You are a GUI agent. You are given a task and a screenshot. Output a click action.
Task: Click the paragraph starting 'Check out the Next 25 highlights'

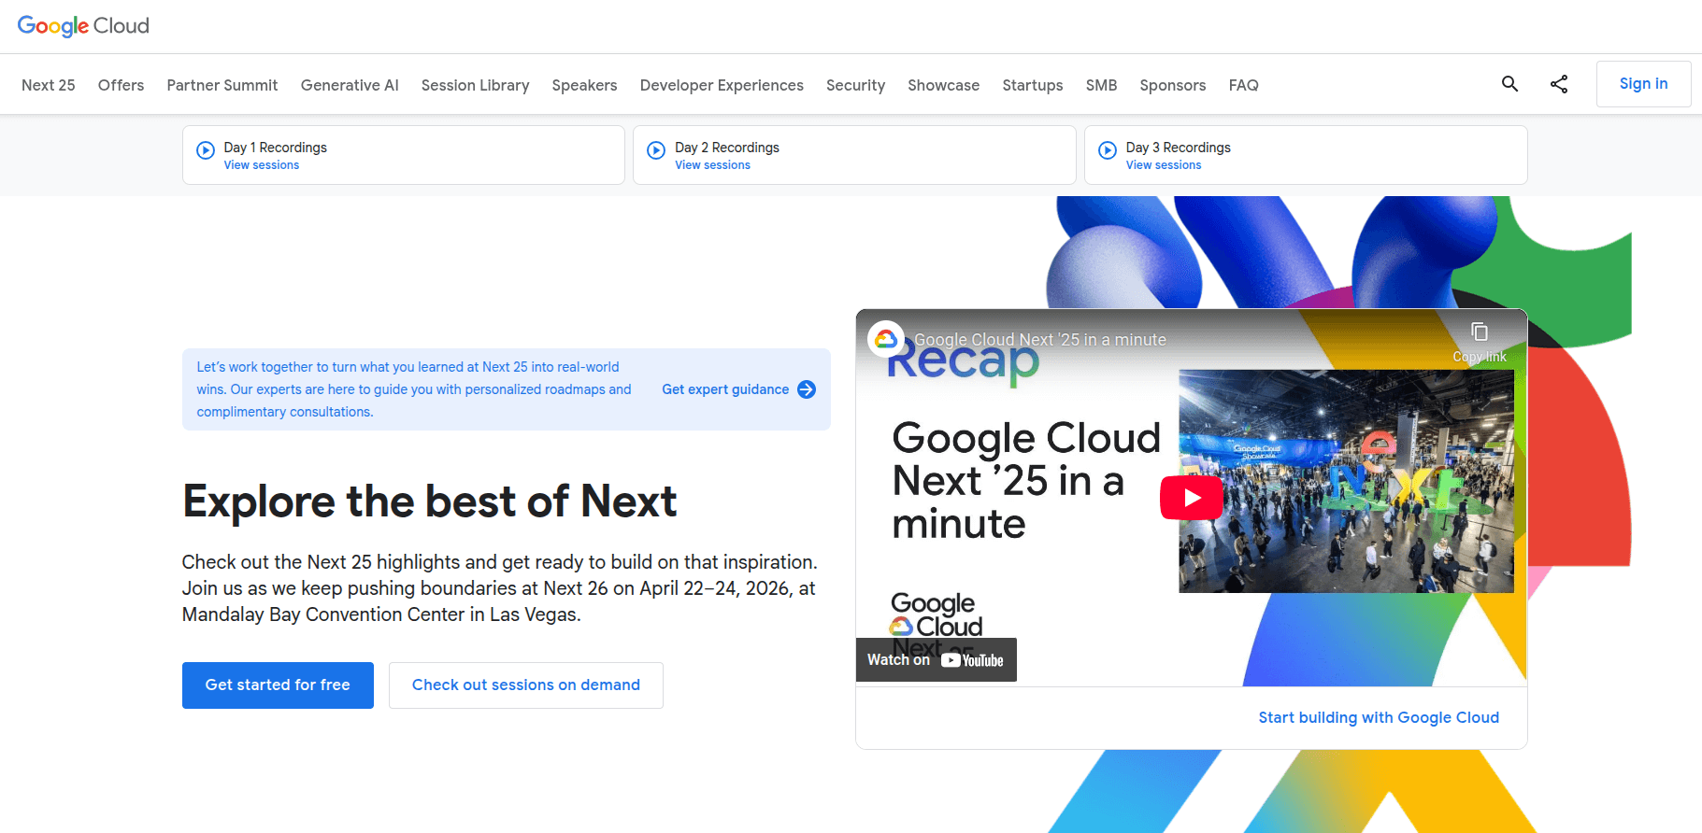(499, 588)
